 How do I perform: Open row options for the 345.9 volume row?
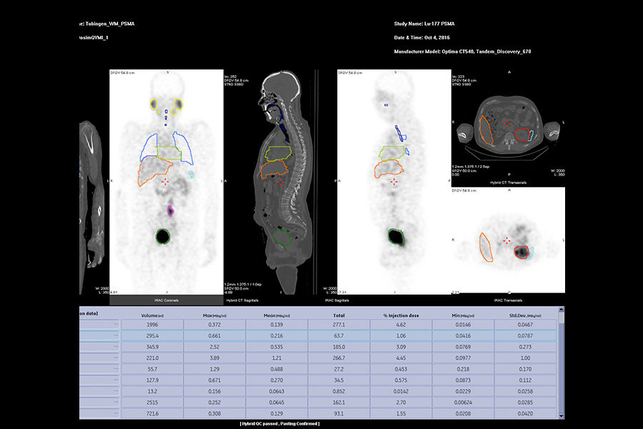[x=114, y=346]
